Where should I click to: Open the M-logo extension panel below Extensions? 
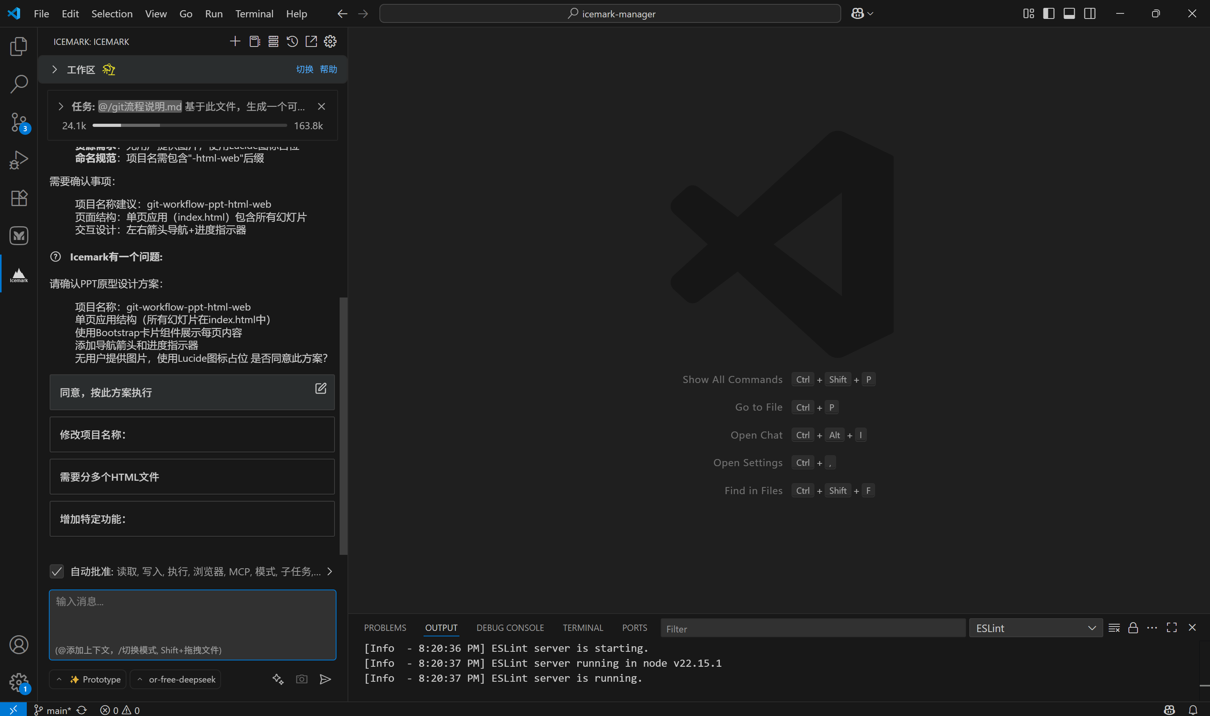coord(19,236)
